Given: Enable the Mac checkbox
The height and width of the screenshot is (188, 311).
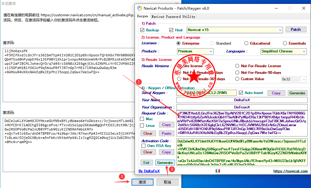Looking at the screenshot, I should pos(142,119).
